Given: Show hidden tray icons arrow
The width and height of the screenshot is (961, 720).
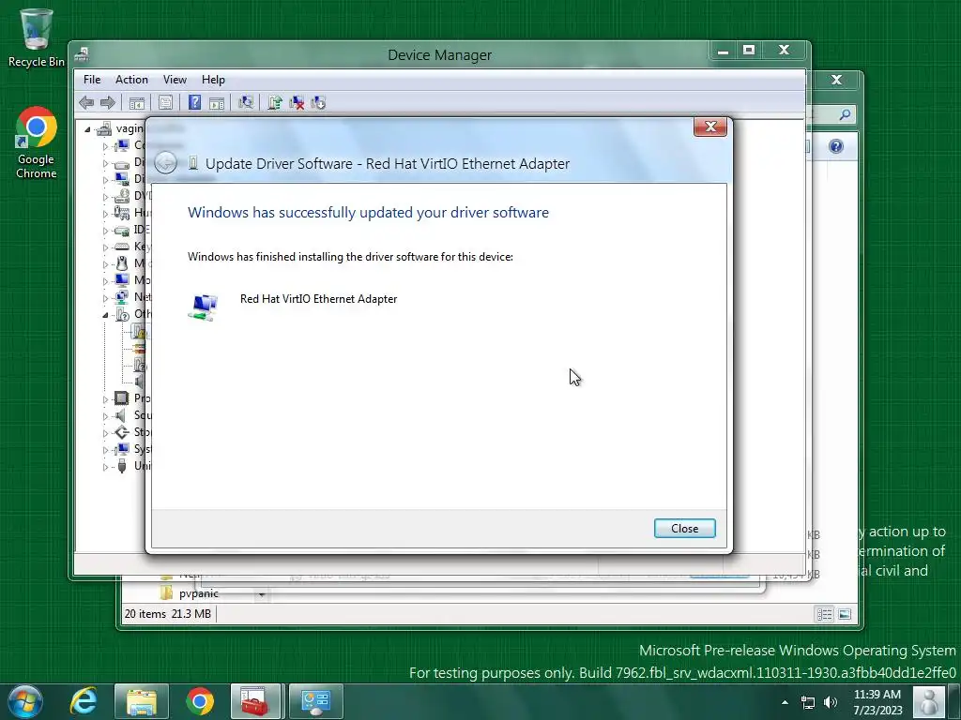Looking at the screenshot, I should click(785, 702).
